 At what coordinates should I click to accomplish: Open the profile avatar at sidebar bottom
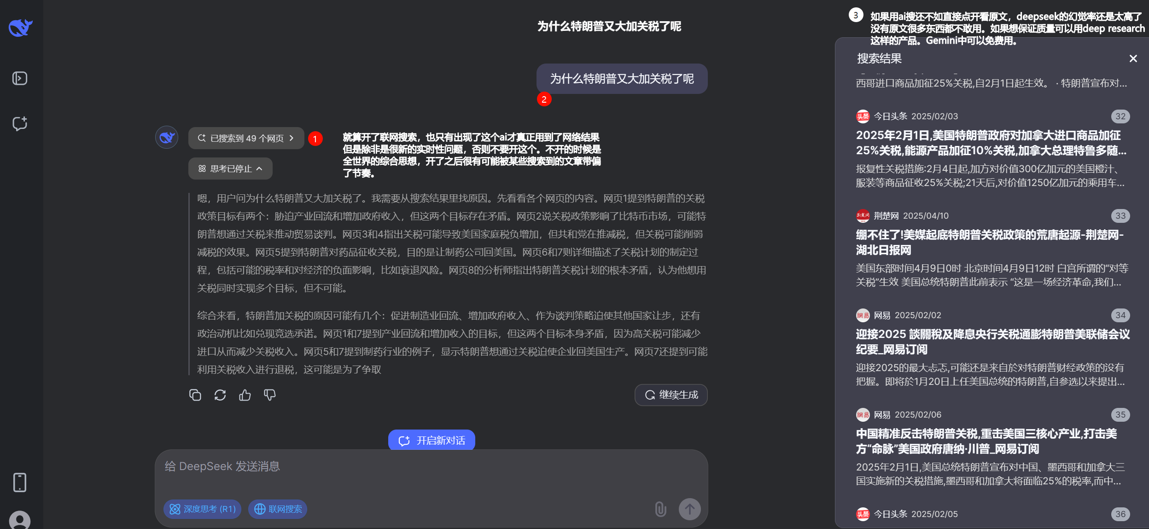point(19,520)
